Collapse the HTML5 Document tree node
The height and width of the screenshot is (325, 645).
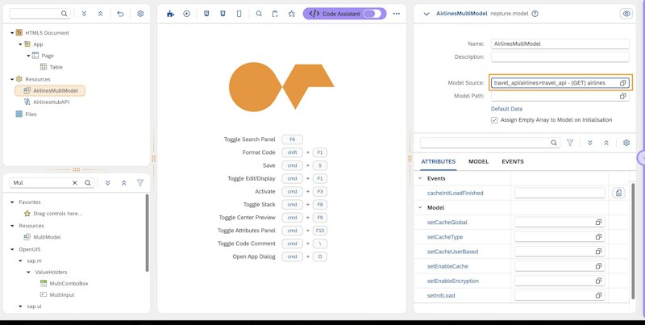point(12,33)
